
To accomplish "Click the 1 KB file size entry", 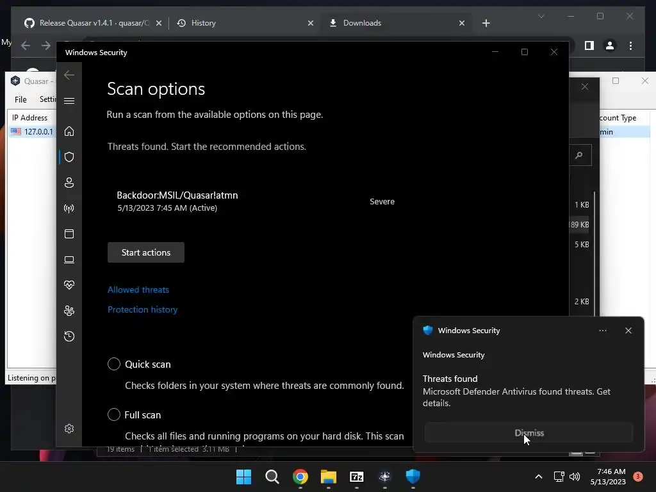I will (x=582, y=205).
